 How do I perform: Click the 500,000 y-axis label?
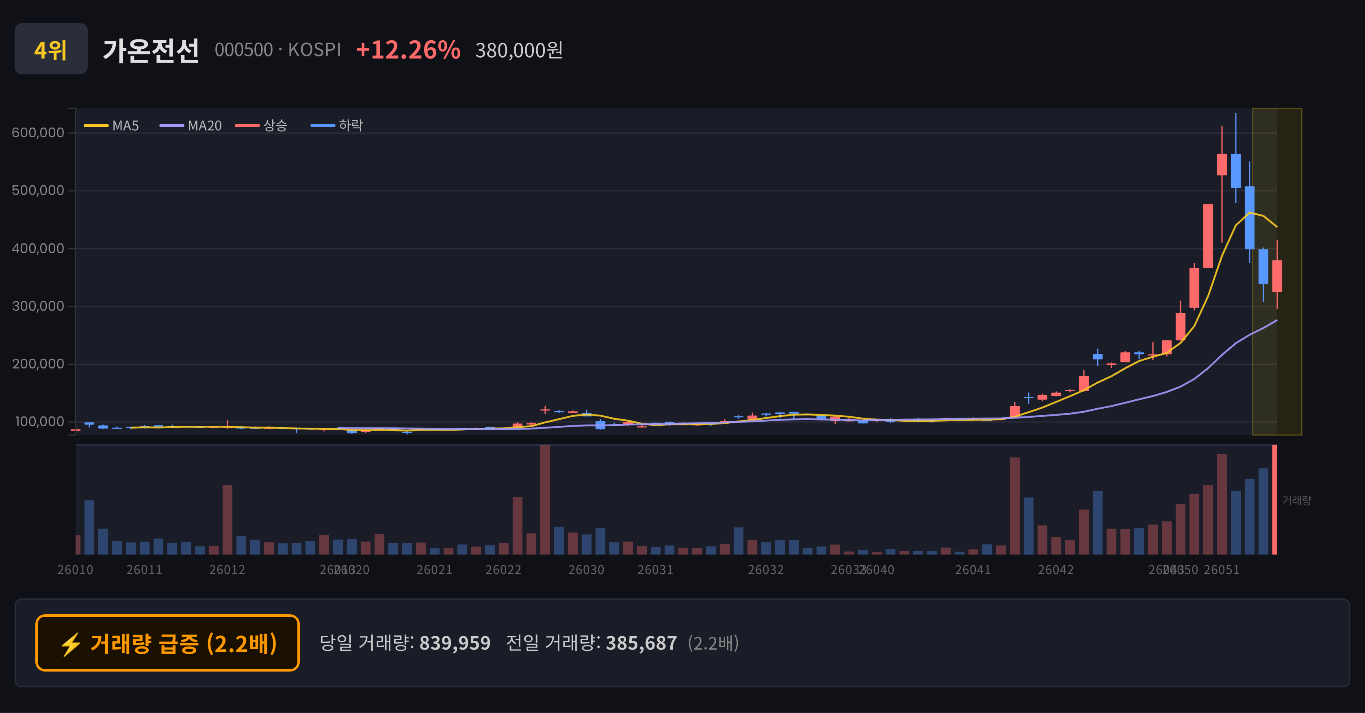(x=38, y=190)
